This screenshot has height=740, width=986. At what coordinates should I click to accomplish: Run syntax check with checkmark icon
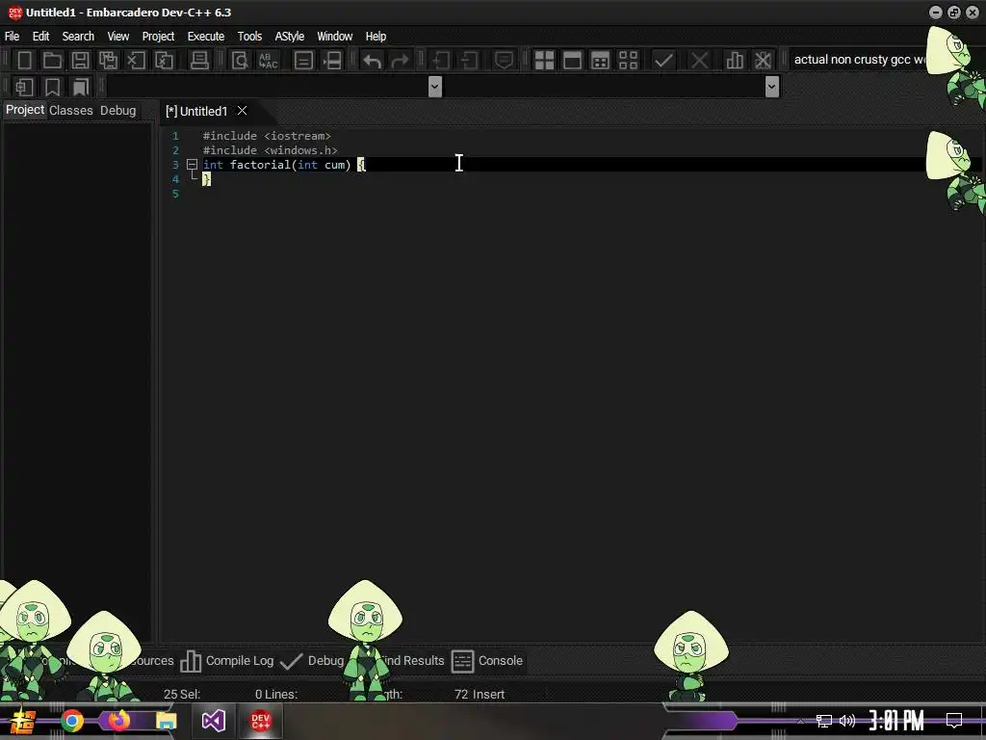click(663, 61)
